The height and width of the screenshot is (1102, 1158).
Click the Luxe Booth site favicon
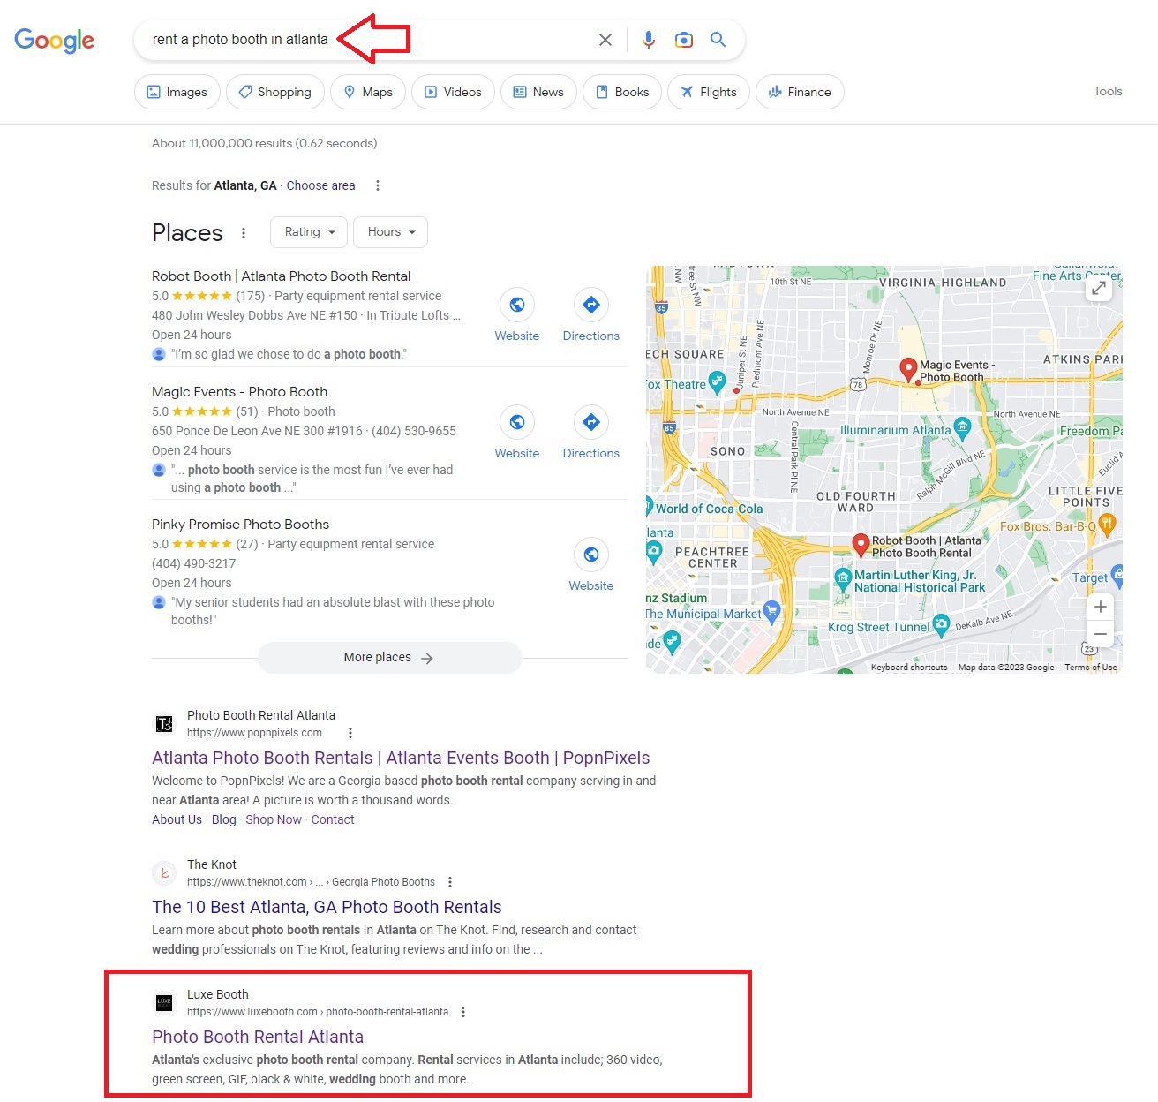point(164,1002)
